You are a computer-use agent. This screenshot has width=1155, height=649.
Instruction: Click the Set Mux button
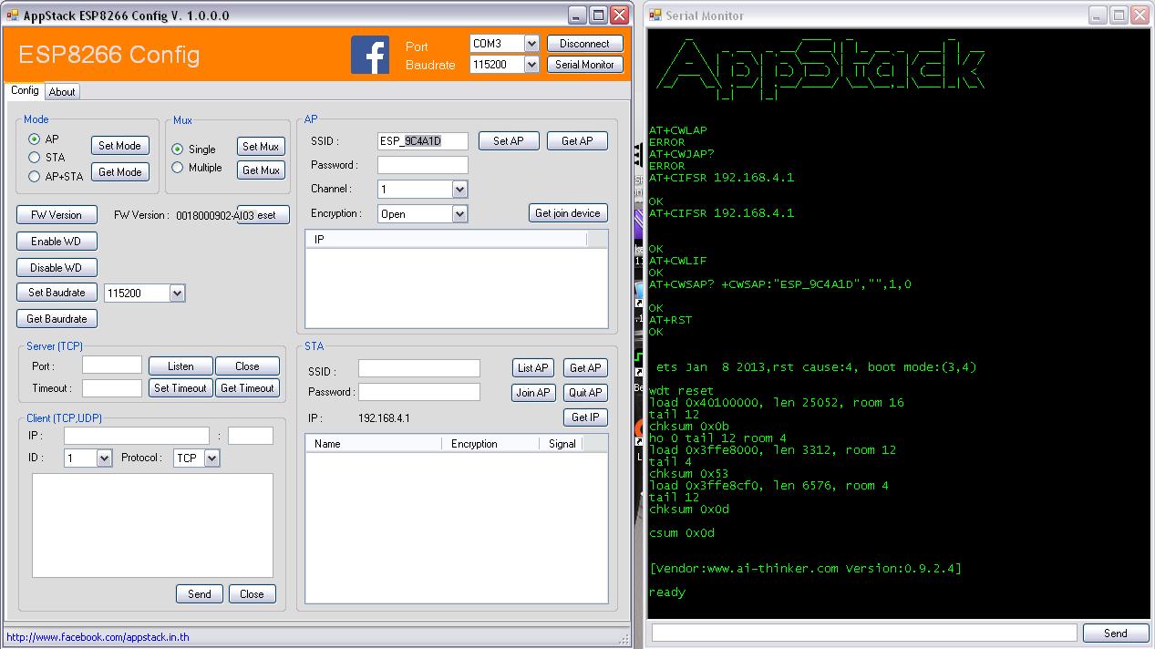(x=261, y=147)
